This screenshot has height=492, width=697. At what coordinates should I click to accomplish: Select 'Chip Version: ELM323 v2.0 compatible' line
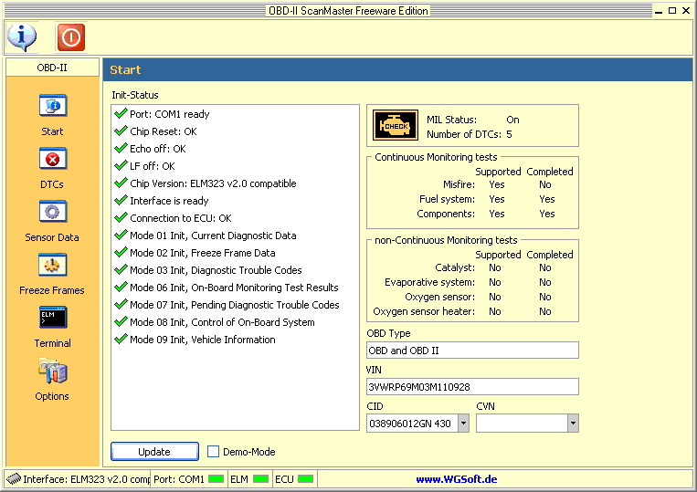(213, 183)
